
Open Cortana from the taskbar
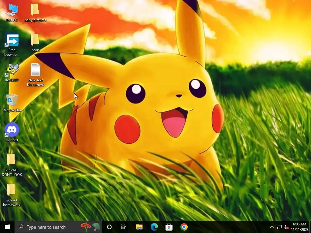[109, 227]
